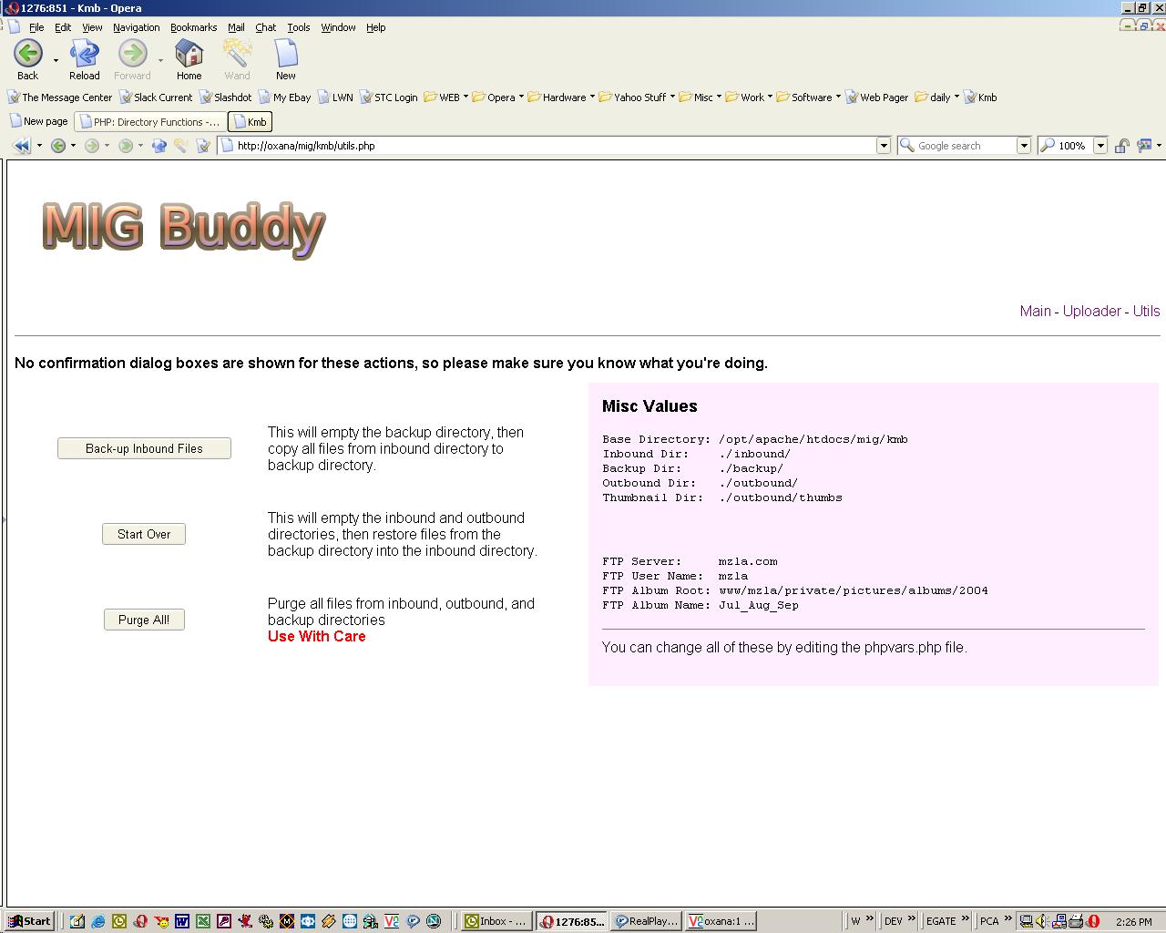Click the Rewind icon in address bar
The image size is (1166, 933).
(21, 146)
